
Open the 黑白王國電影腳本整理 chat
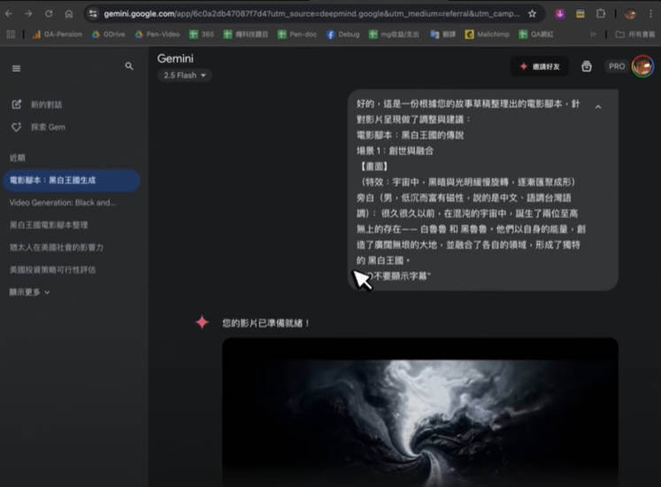point(49,225)
